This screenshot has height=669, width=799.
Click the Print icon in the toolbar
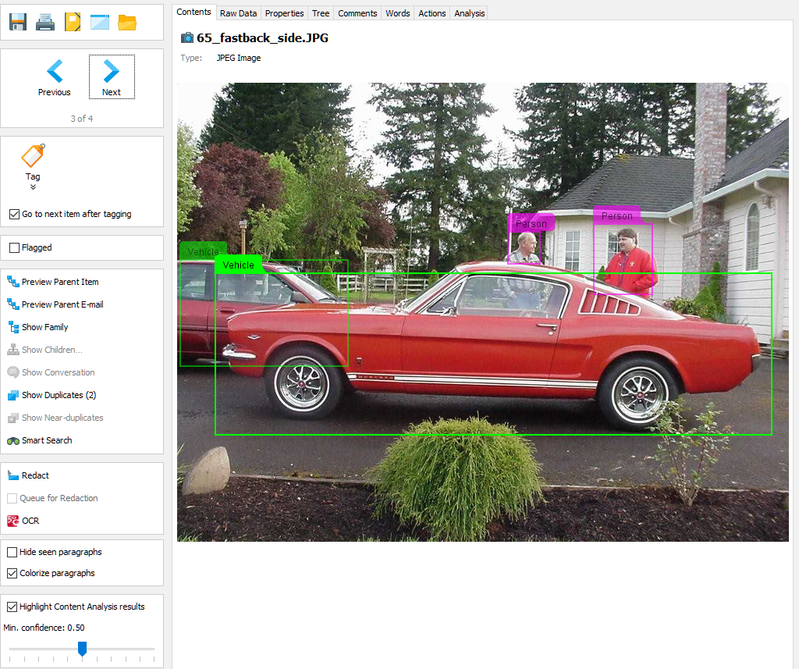tap(45, 22)
